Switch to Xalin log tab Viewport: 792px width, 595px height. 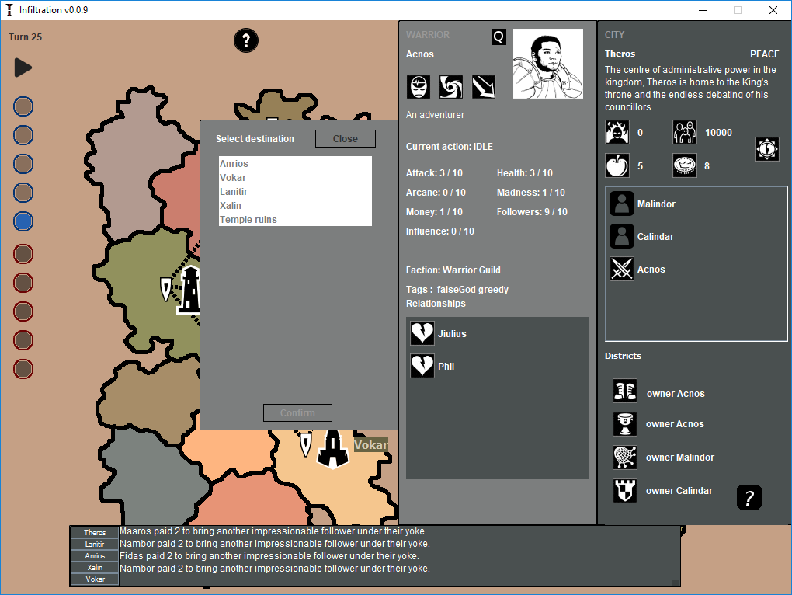pyautogui.click(x=95, y=567)
